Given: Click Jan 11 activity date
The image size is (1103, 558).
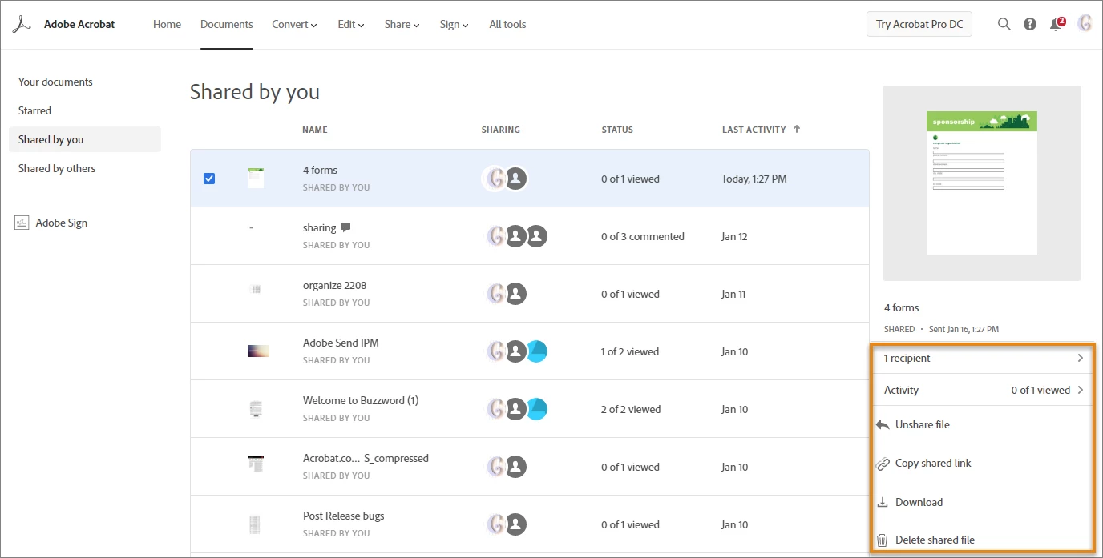Looking at the screenshot, I should point(734,294).
